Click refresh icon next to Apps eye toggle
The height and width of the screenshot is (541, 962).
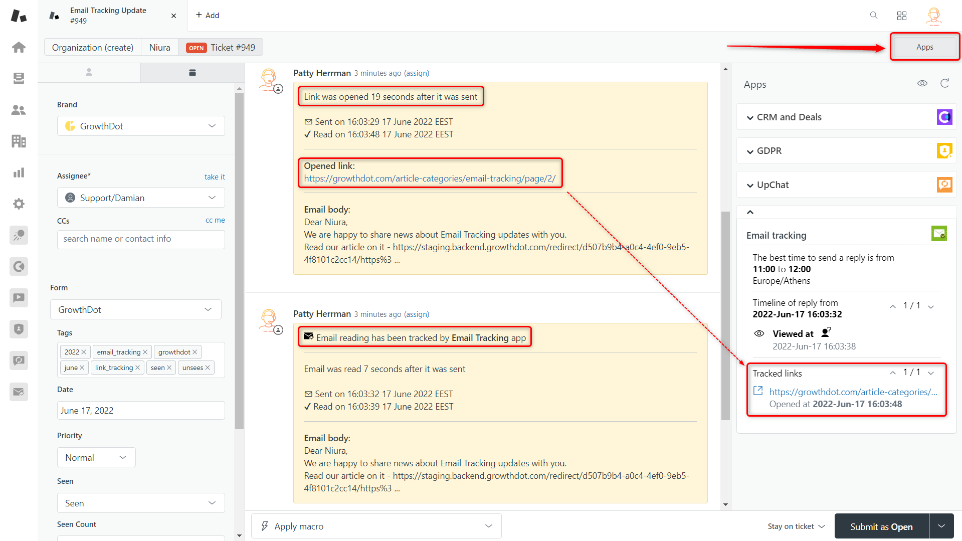[944, 83]
